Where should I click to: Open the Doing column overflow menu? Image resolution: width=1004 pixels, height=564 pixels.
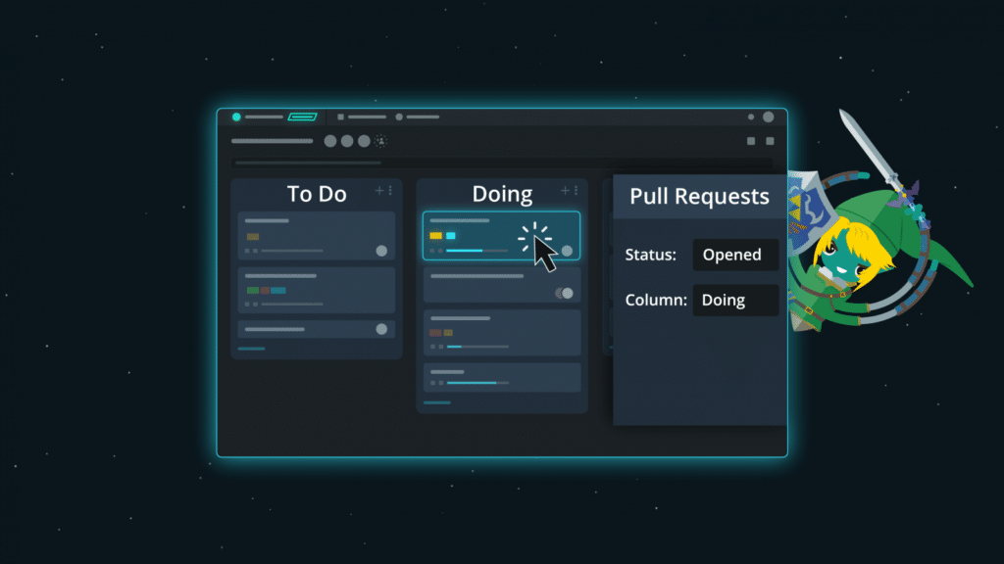576,190
